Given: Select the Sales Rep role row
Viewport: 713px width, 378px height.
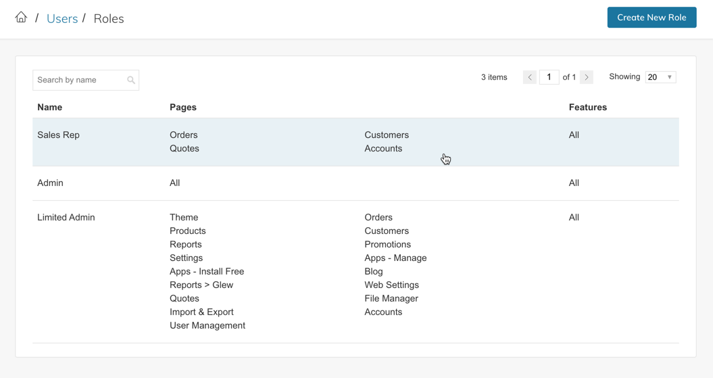Looking at the screenshot, I should 59,135.
